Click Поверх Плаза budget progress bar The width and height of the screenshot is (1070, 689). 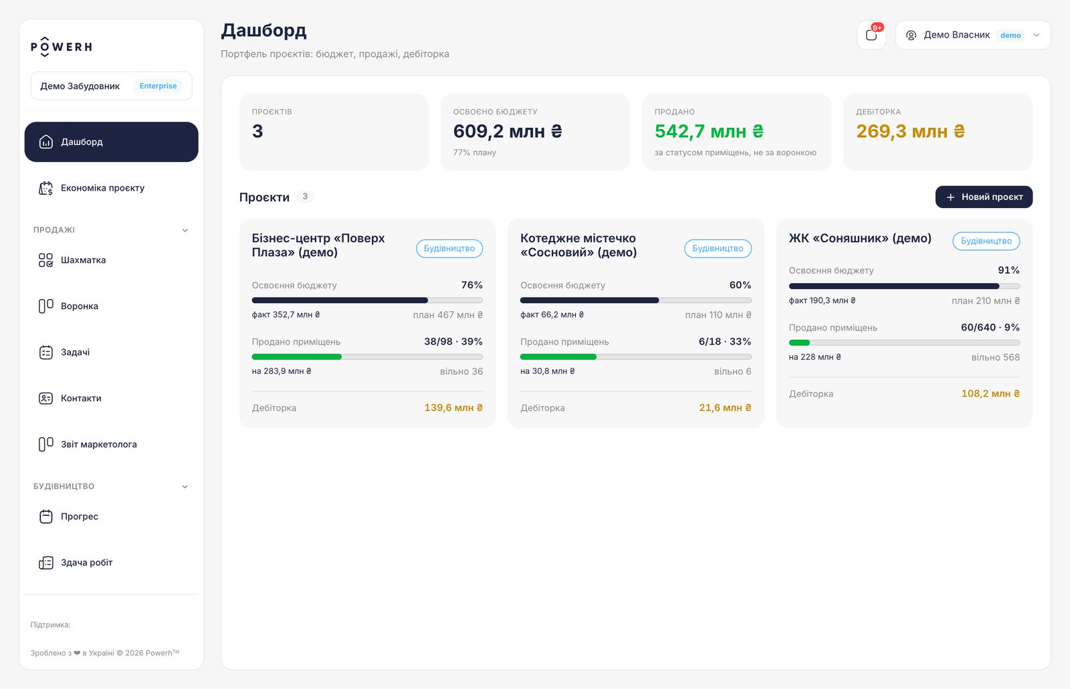[367, 300]
